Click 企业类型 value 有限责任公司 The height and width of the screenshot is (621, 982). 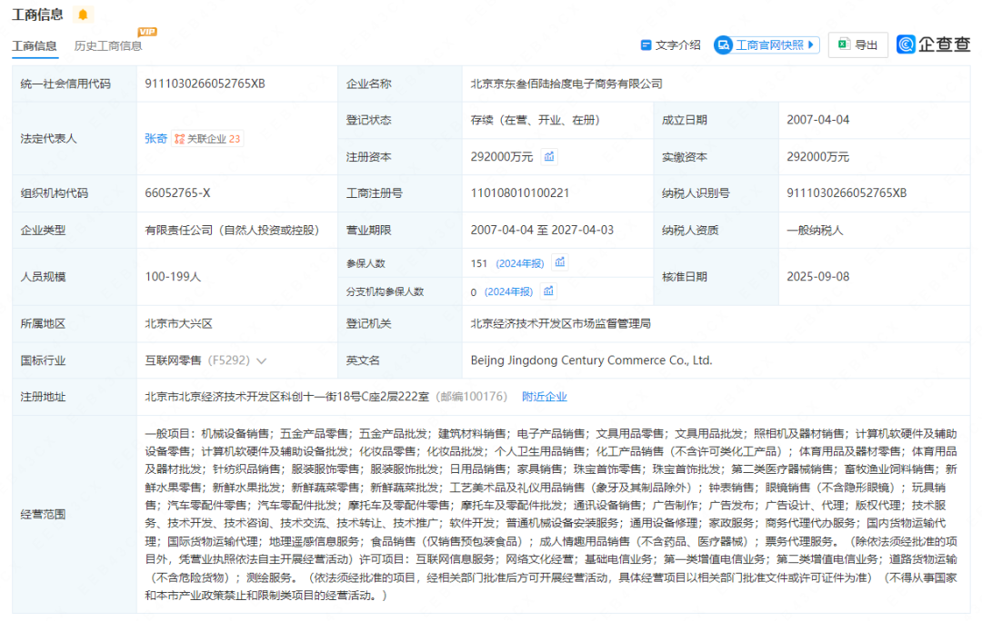233,230
